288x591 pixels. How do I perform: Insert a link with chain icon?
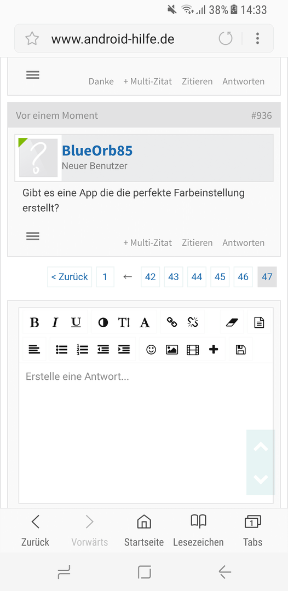click(x=172, y=322)
